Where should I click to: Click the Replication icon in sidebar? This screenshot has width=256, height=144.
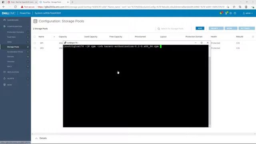point(4,72)
